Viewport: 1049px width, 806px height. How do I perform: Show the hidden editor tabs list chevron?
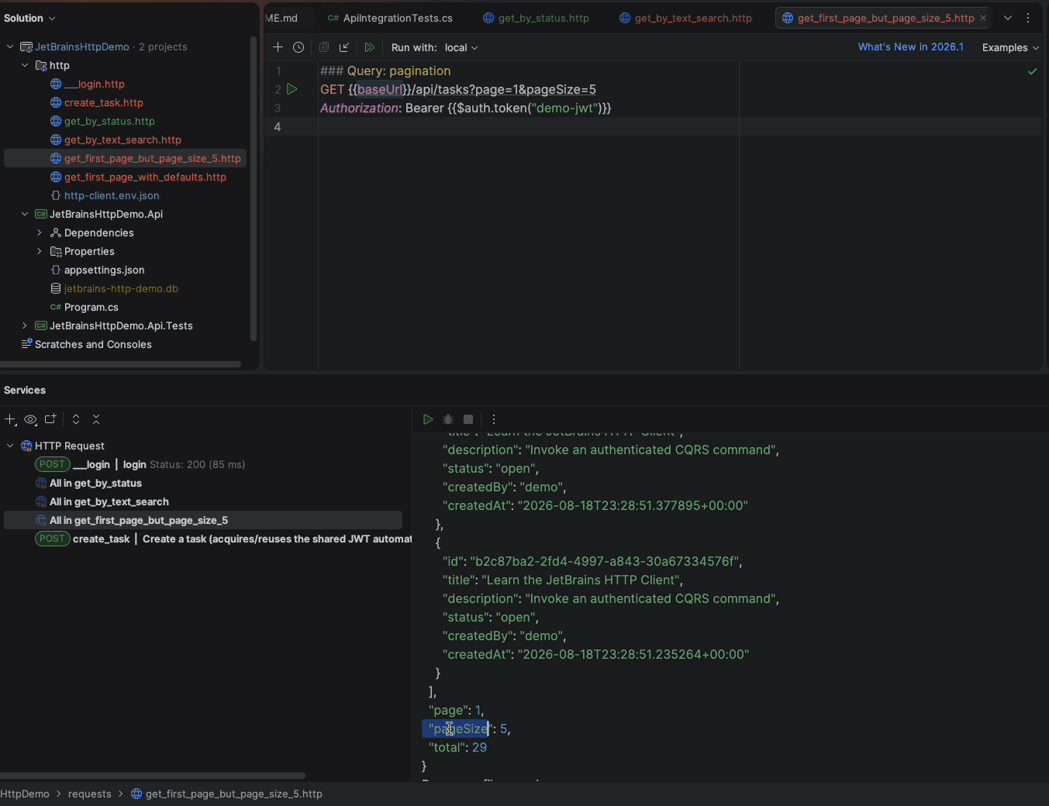pos(1008,18)
